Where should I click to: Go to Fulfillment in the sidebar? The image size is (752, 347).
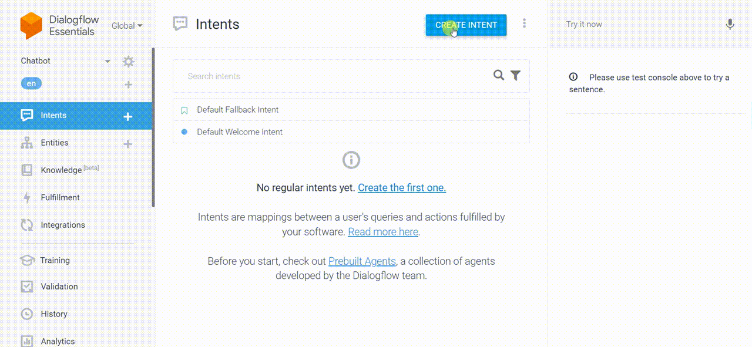[x=60, y=197]
